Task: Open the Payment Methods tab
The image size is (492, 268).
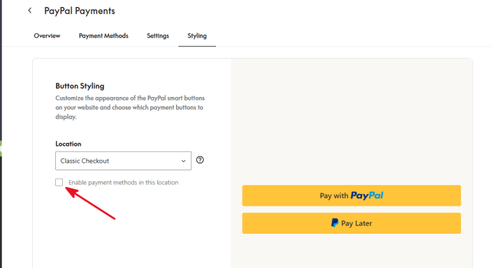Action: (103, 36)
